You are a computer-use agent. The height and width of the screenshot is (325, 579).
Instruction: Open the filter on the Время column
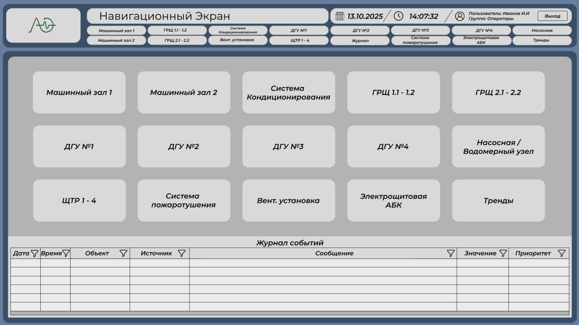coord(66,254)
